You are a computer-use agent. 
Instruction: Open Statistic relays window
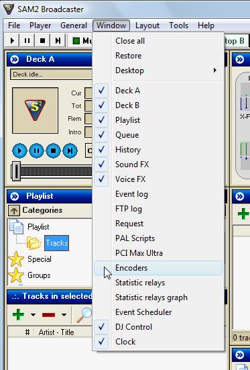[x=158, y=283]
